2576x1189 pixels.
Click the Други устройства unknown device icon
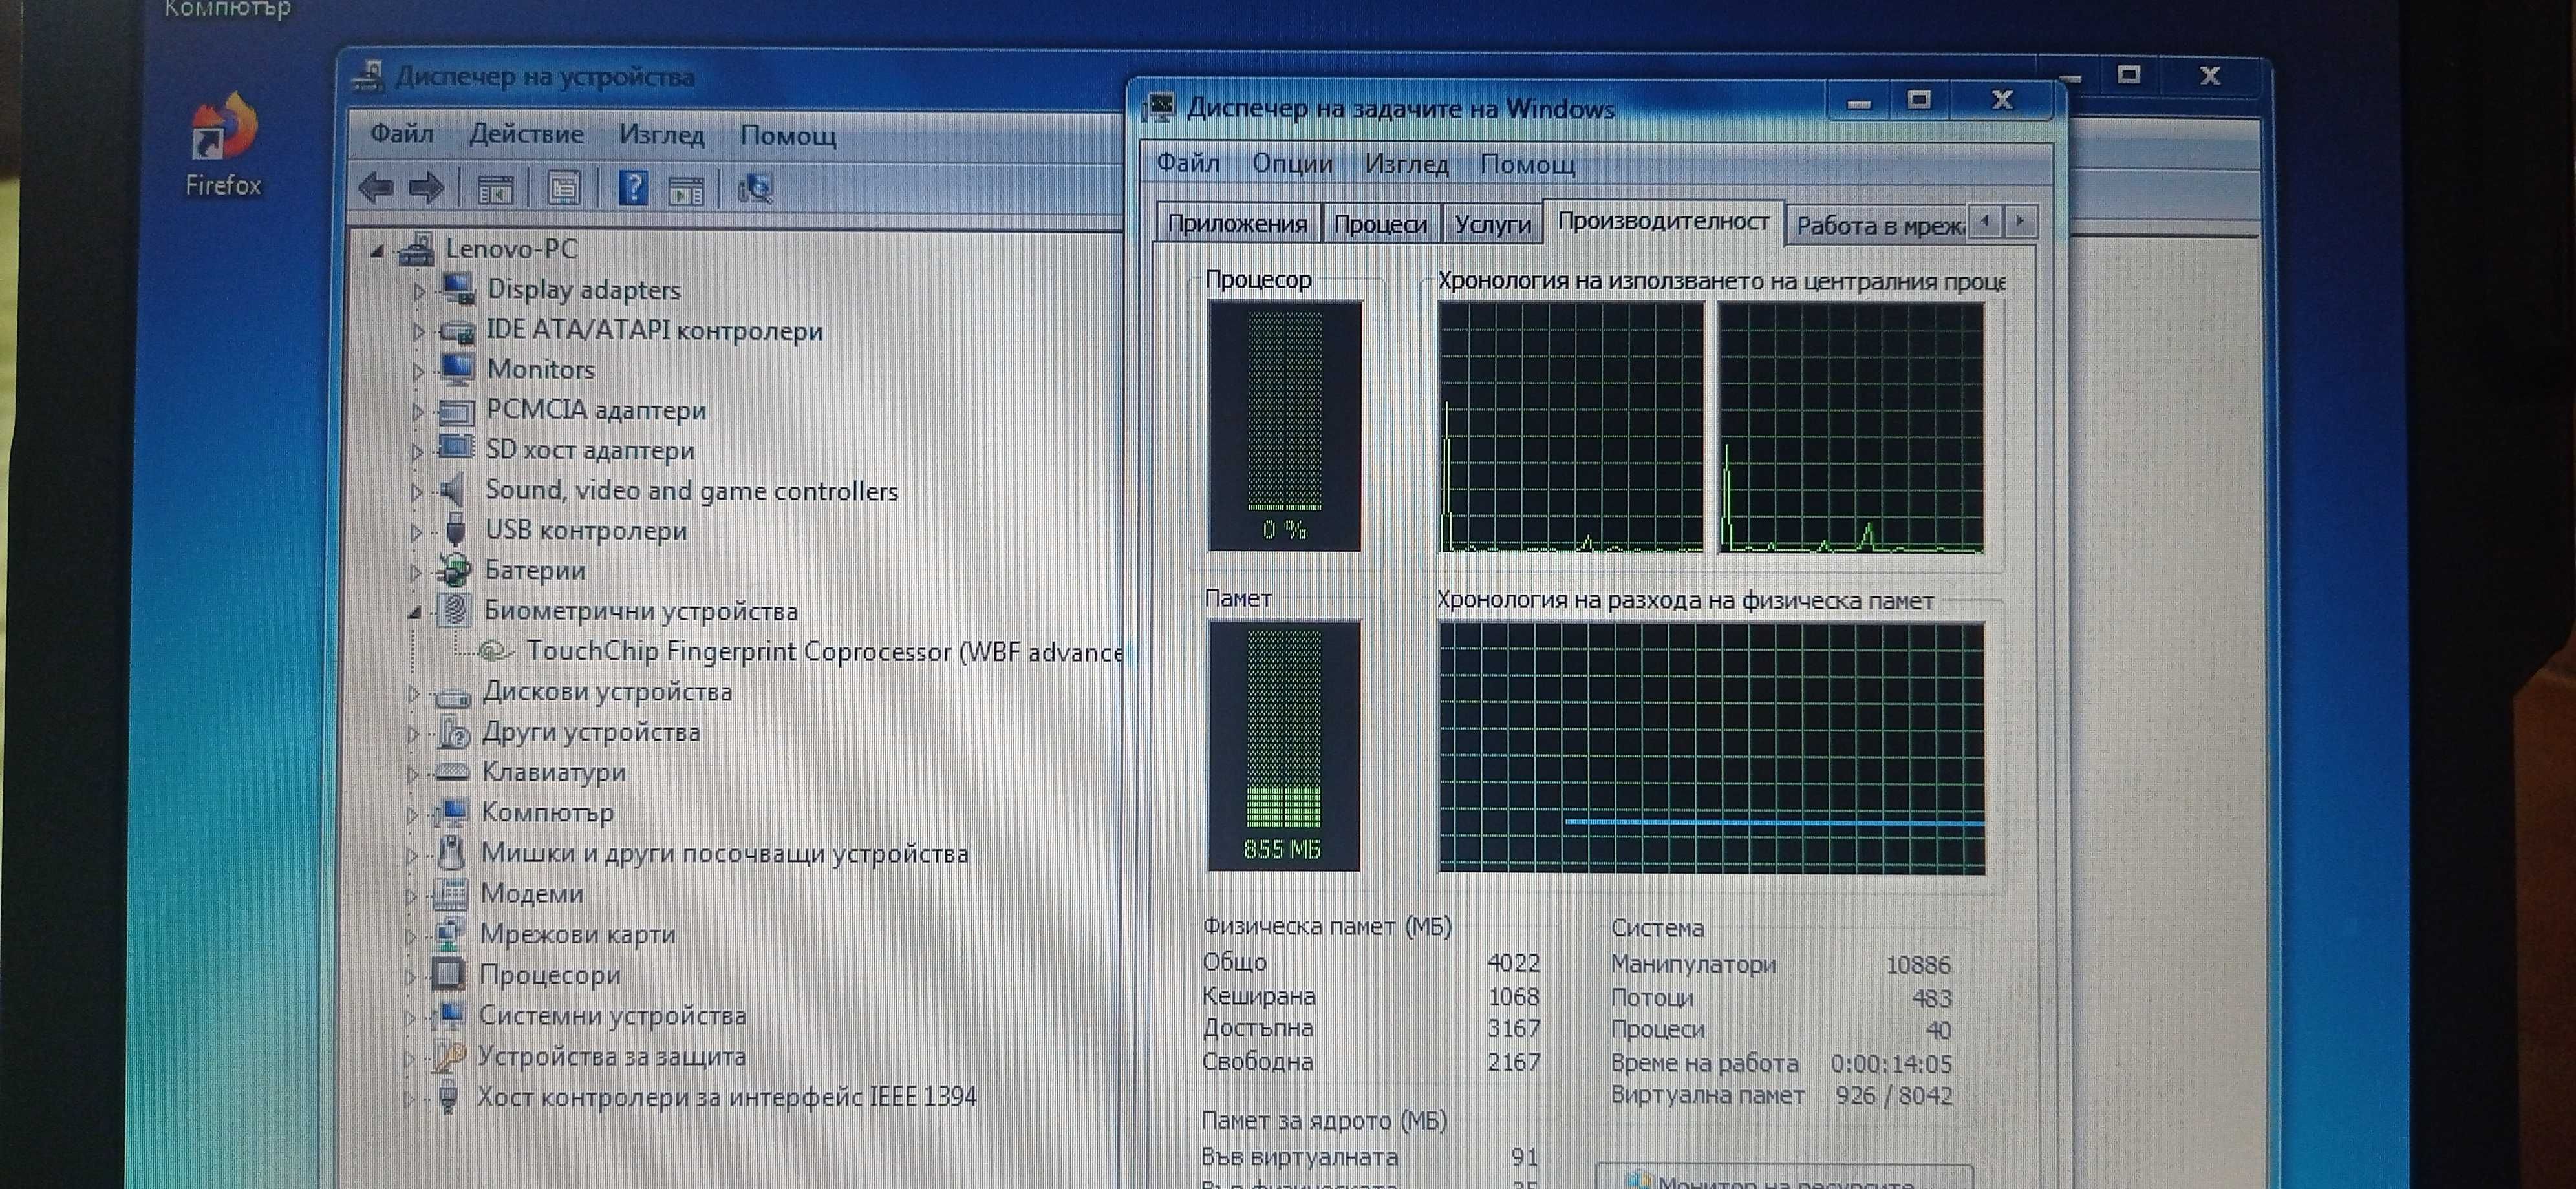(453, 732)
